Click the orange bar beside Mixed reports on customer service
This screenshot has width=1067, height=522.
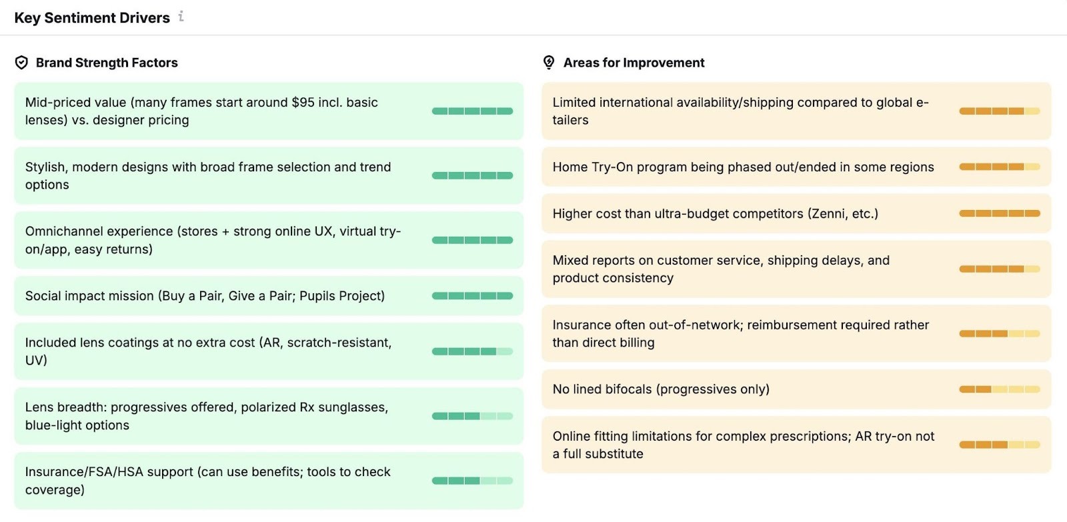(999, 269)
